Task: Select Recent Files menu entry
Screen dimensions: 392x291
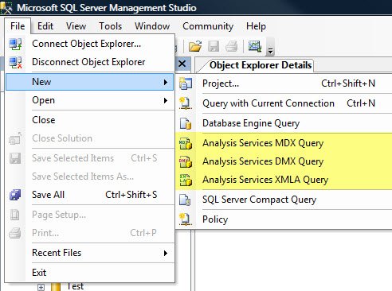Action: point(89,253)
